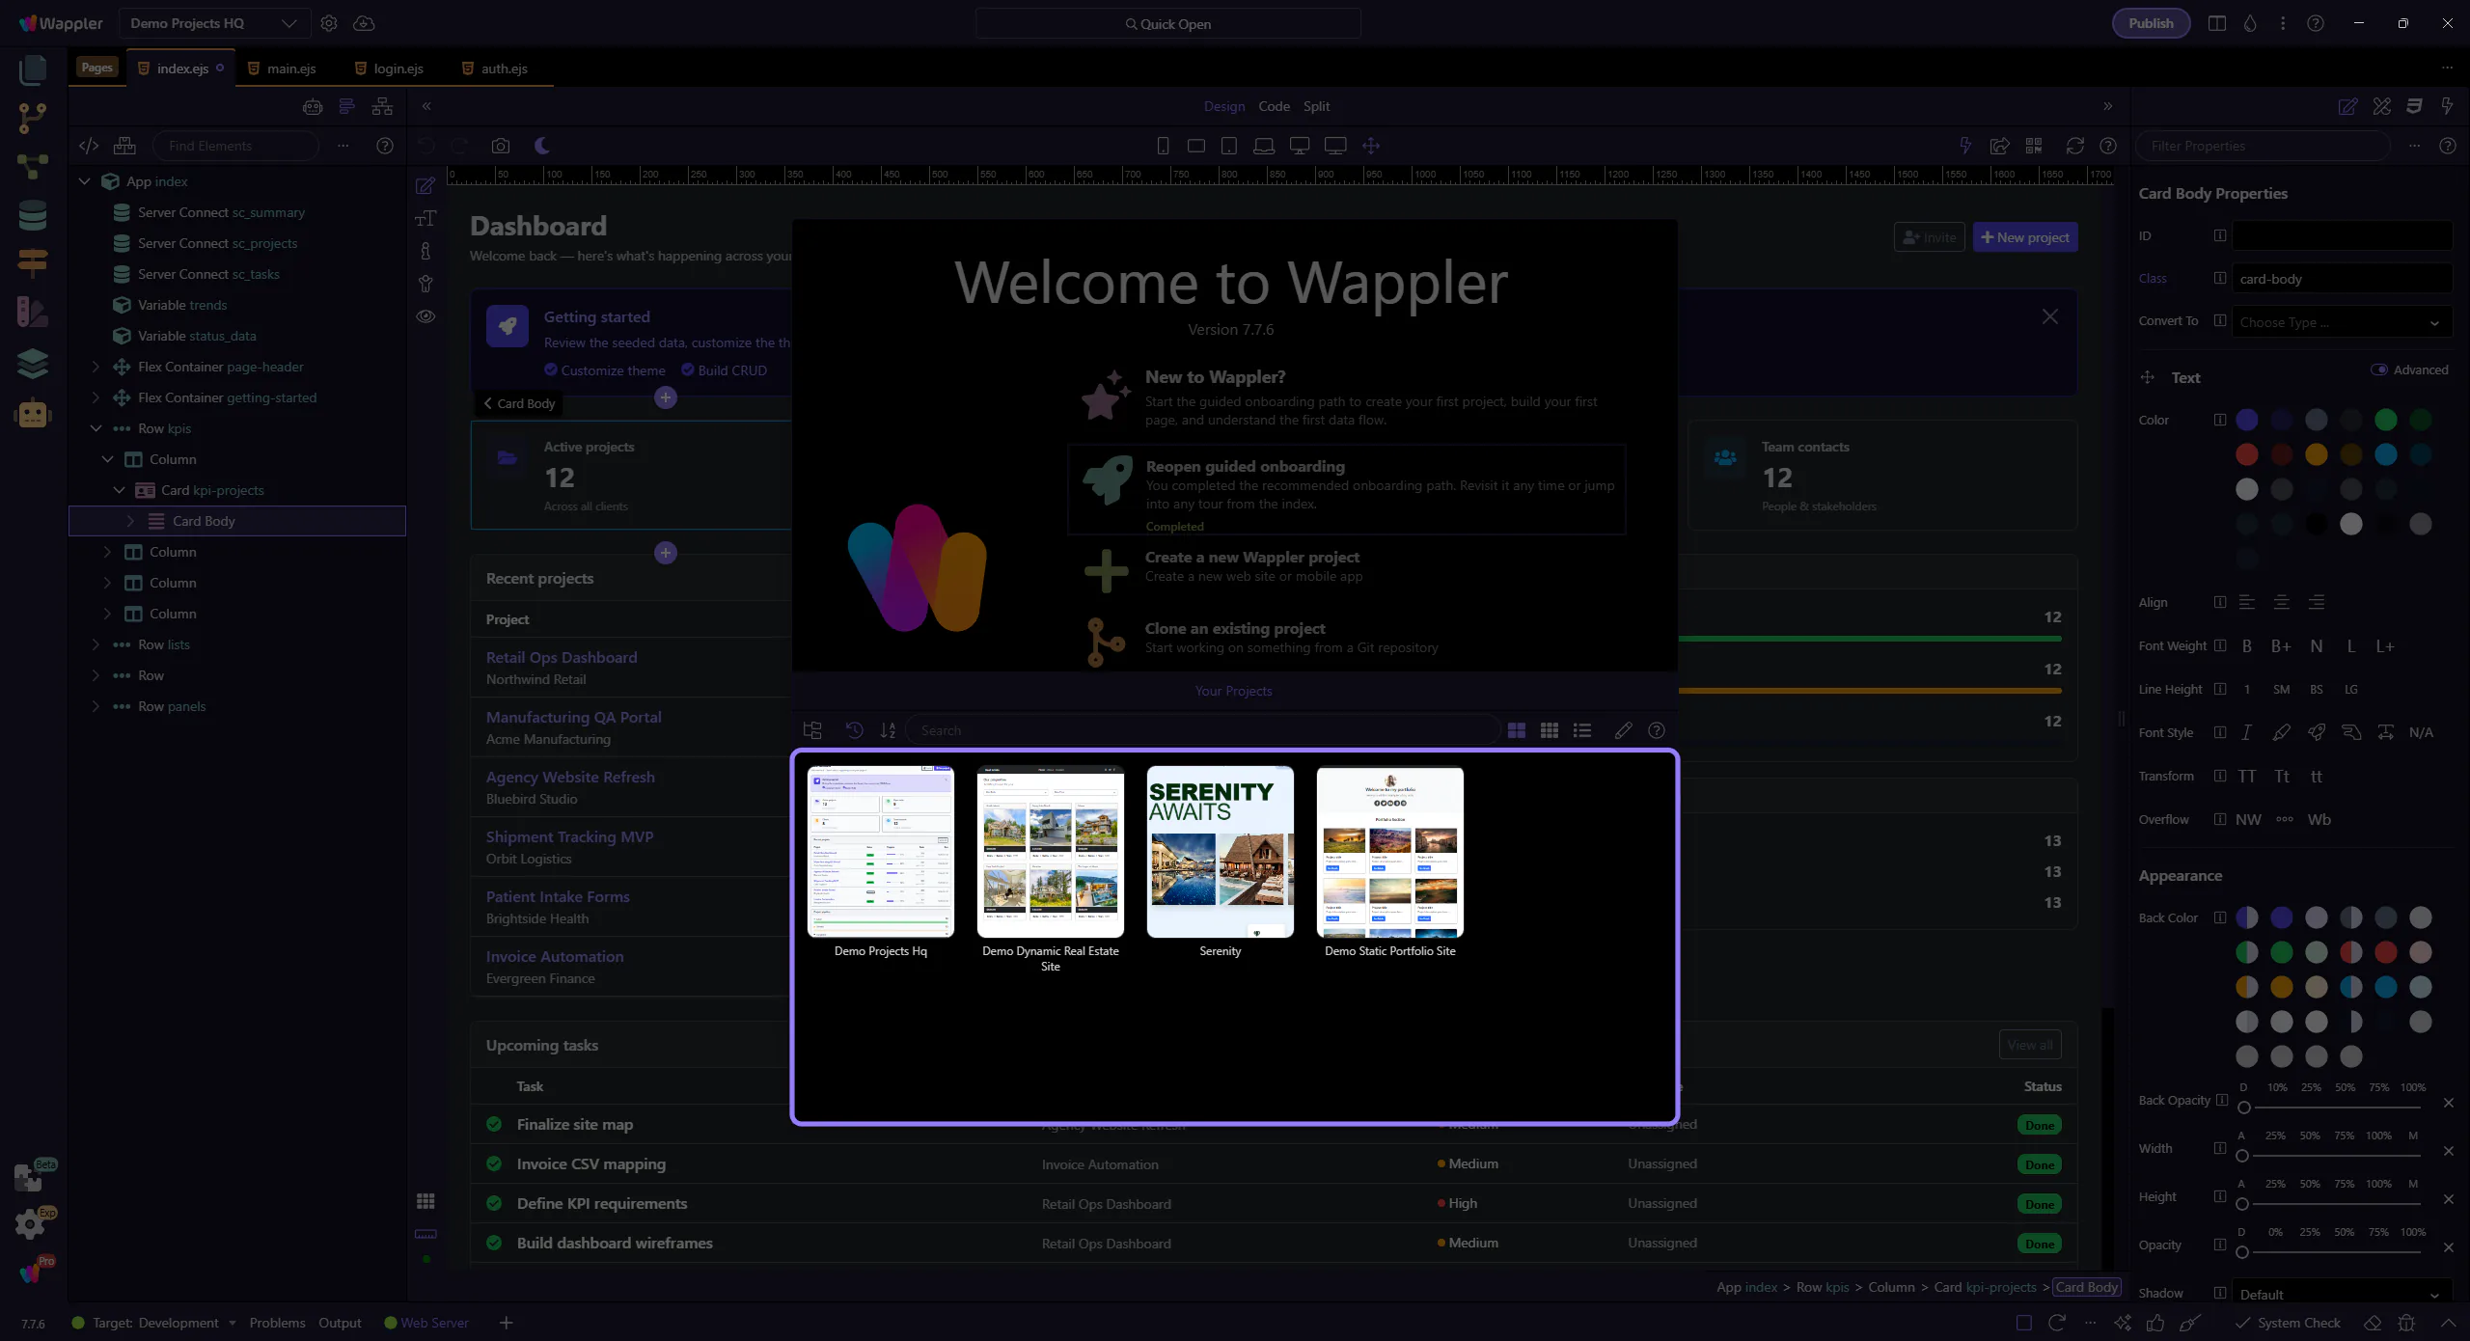Toggle the eye visibility icon in the design toolbar

tap(425, 316)
